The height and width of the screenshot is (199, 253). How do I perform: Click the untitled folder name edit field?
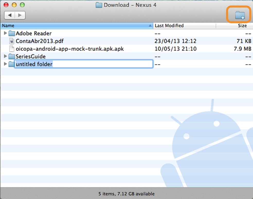point(84,64)
